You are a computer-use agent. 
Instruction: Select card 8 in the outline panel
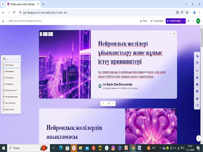11,109
